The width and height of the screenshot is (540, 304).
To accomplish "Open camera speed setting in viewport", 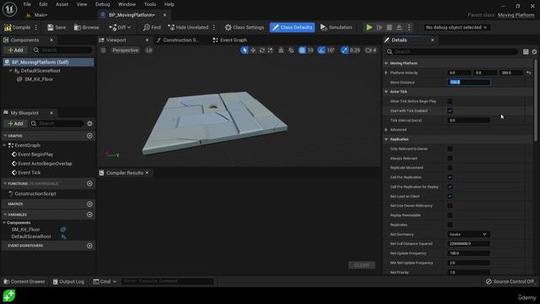I will click(x=371, y=51).
